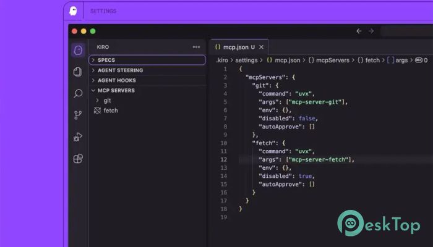Click the KIRO panel title
Viewport: 433px width, 247px height.
coord(103,47)
